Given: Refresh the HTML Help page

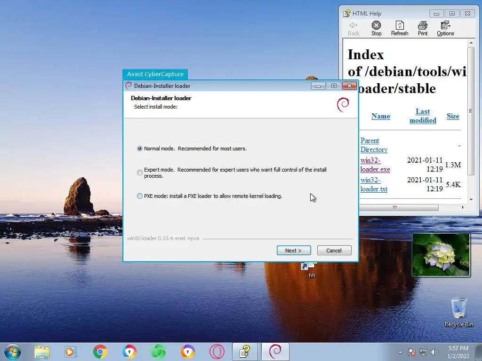Looking at the screenshot, I should point(400,29).
